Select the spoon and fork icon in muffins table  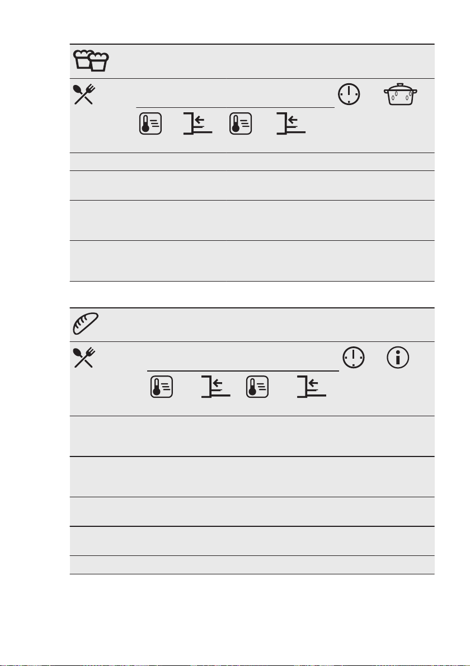tap(84, 94)
